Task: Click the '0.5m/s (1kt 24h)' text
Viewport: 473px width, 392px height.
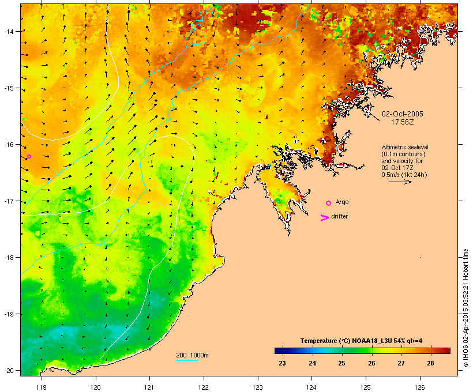Action: 404,175
